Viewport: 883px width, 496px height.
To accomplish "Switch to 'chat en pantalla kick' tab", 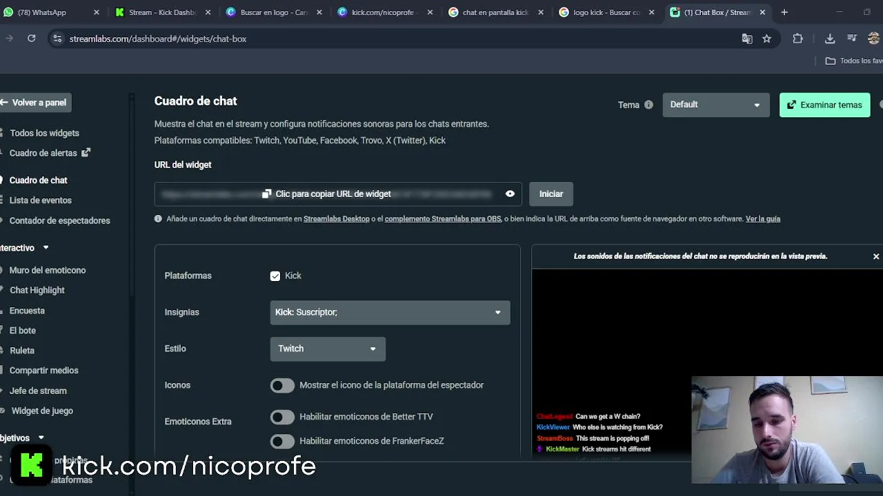I will click(495, 12).
